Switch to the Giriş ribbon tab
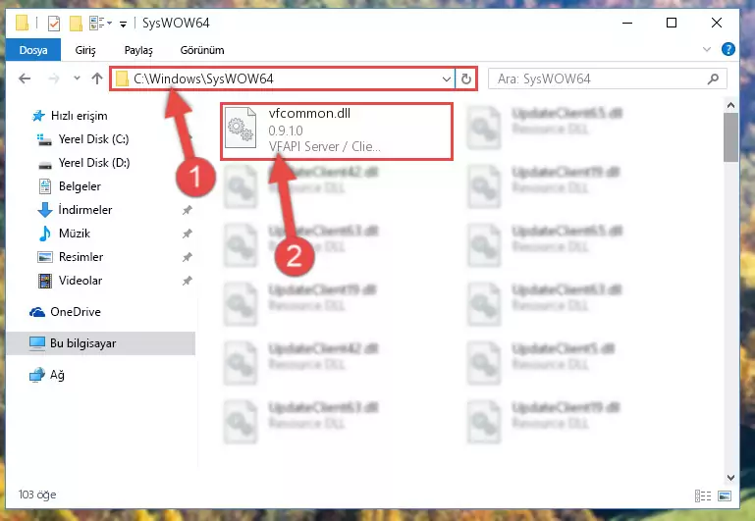The height and width of the screenshot is (521, 755). 85,50
